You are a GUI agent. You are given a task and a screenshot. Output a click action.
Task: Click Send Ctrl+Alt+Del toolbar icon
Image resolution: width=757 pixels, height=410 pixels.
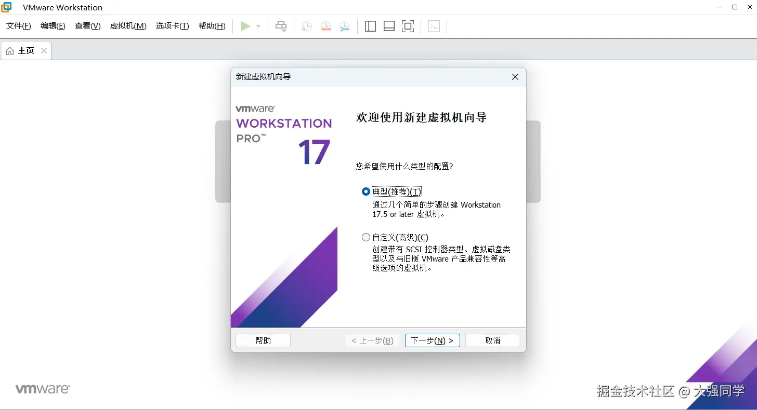pos(281,26)
